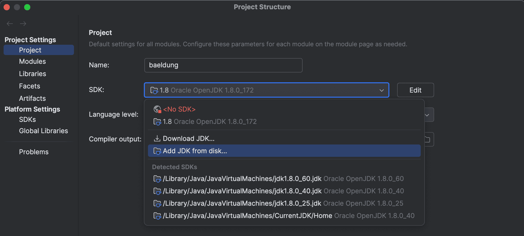Click the No SDK globe icon
Viewport: 524px width, 236px height.
click(157, 109)
